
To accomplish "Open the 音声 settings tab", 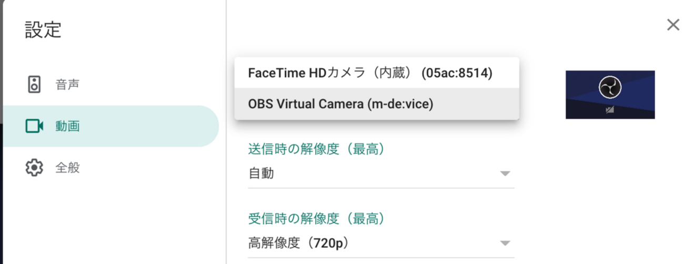I will [67, 84].
